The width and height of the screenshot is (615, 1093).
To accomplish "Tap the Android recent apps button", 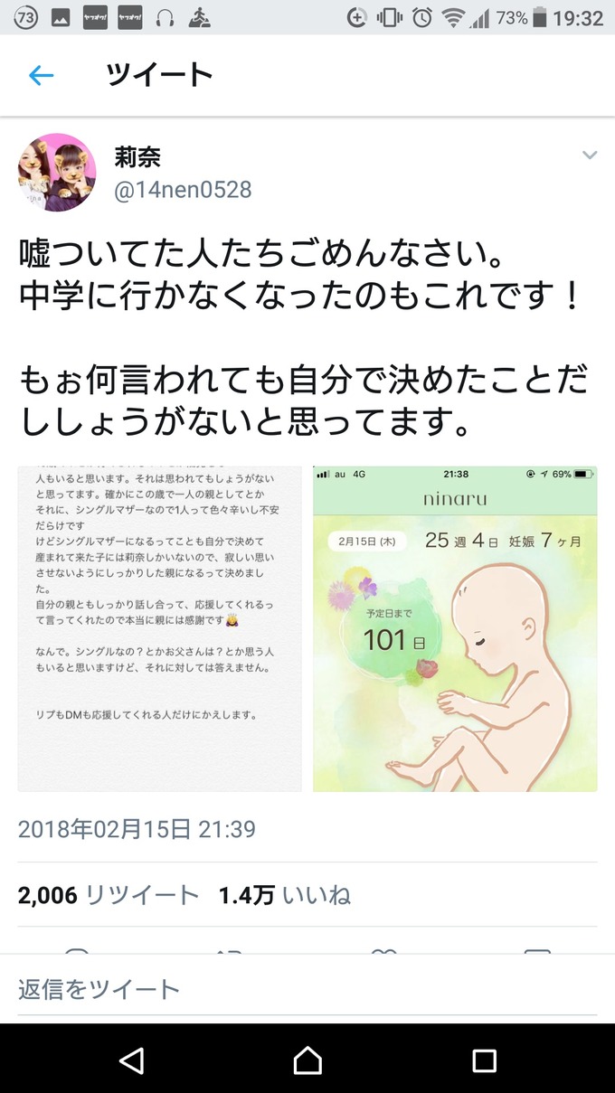I will point(485,1060).
